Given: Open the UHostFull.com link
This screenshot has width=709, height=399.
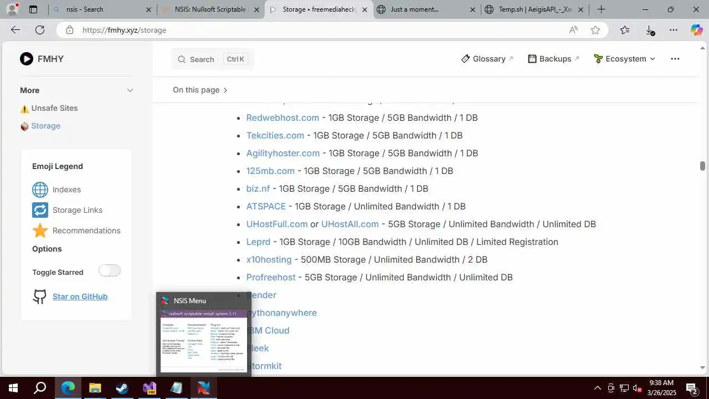Looking at the screenshot, I should tap(277, 224).
